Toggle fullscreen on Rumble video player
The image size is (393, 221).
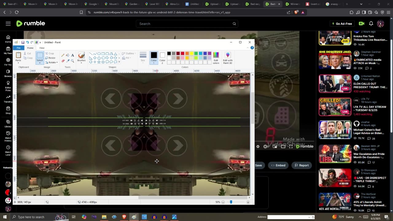(x=291, y=147)
